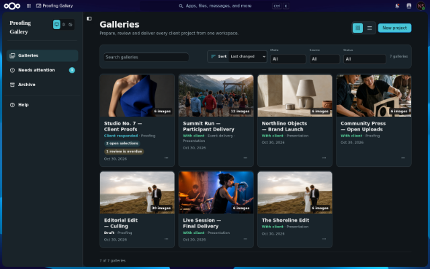Viewport: 430px width, 269px height.
Task: Collapse the sidebar with the panel toggle icon
Action: pyautogui.click(x=89, y=19)
